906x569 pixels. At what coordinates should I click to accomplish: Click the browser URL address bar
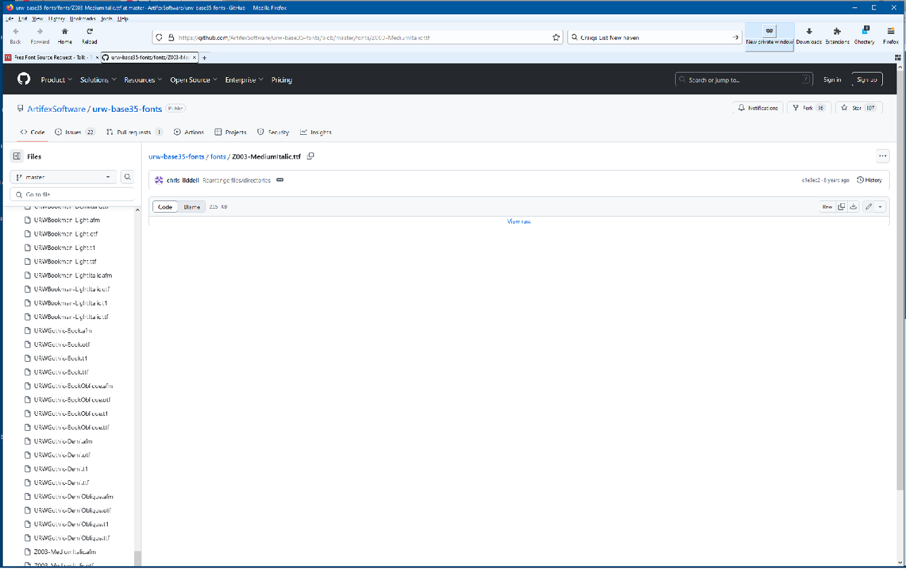click(359, 38)
